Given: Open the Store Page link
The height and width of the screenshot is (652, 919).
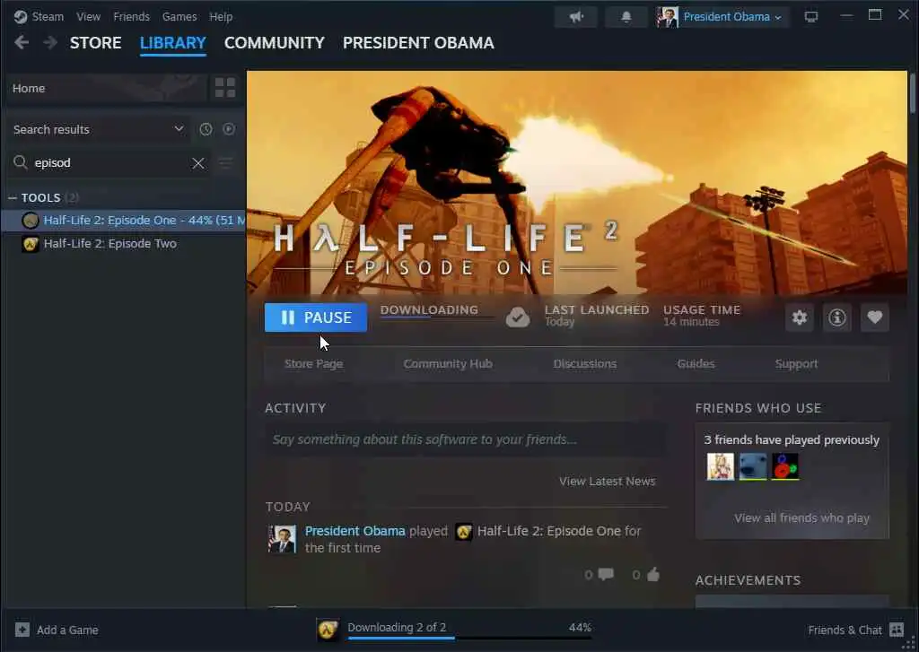Looking at the screenshot, I should coord(313,364).
